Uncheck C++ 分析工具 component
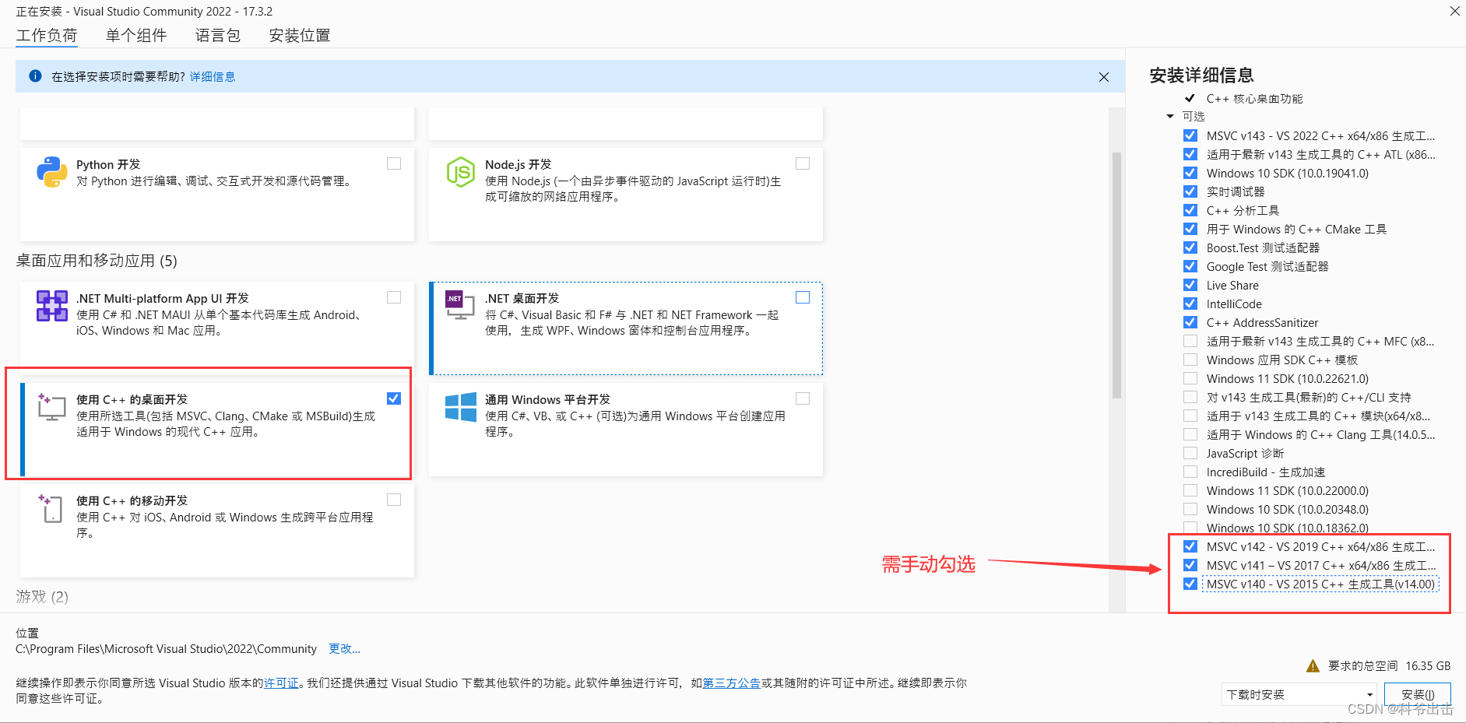This screenshot has height=723, width=1466. click(x=1190, y=210)
